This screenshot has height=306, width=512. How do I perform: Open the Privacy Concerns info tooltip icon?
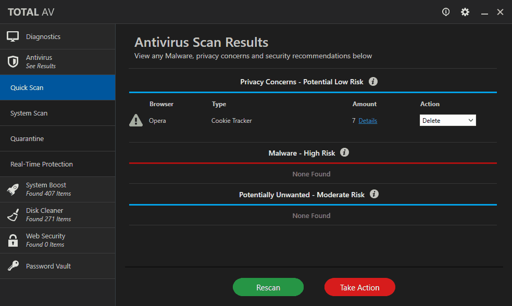(373, 82)
